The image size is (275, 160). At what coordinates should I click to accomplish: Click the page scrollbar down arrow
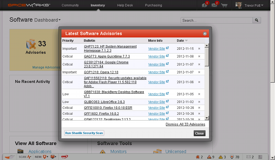[272, 157]
